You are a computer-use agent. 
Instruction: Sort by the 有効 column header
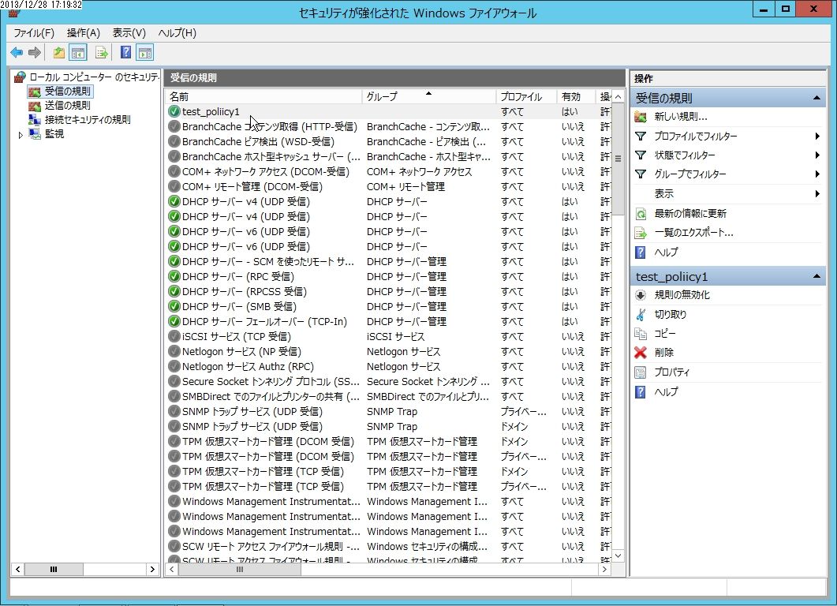point(575,96)
